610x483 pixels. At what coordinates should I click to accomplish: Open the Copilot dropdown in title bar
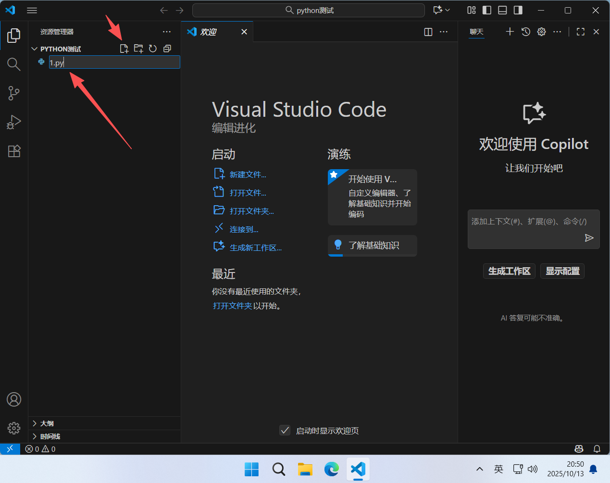point(442,10)
